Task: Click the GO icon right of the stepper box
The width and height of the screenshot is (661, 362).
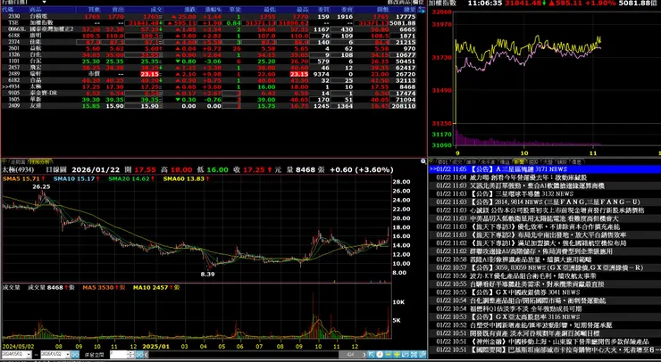Action: click(x=139, y=355)
